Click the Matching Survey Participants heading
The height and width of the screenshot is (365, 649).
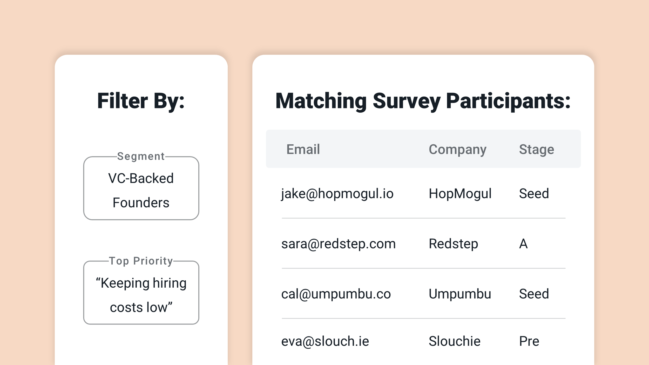(x=423, y=101)
